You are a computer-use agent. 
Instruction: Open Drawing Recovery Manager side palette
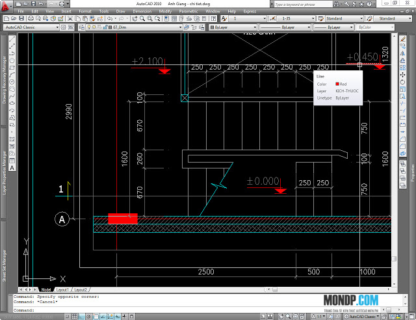pos(4,79)
